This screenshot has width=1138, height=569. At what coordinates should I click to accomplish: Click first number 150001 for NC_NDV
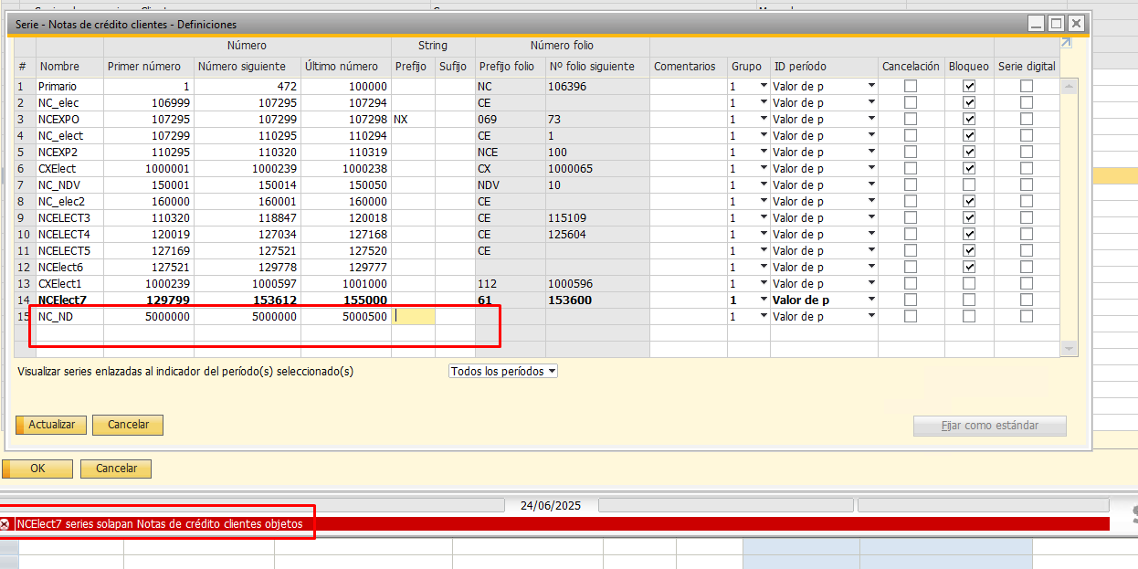149,184
